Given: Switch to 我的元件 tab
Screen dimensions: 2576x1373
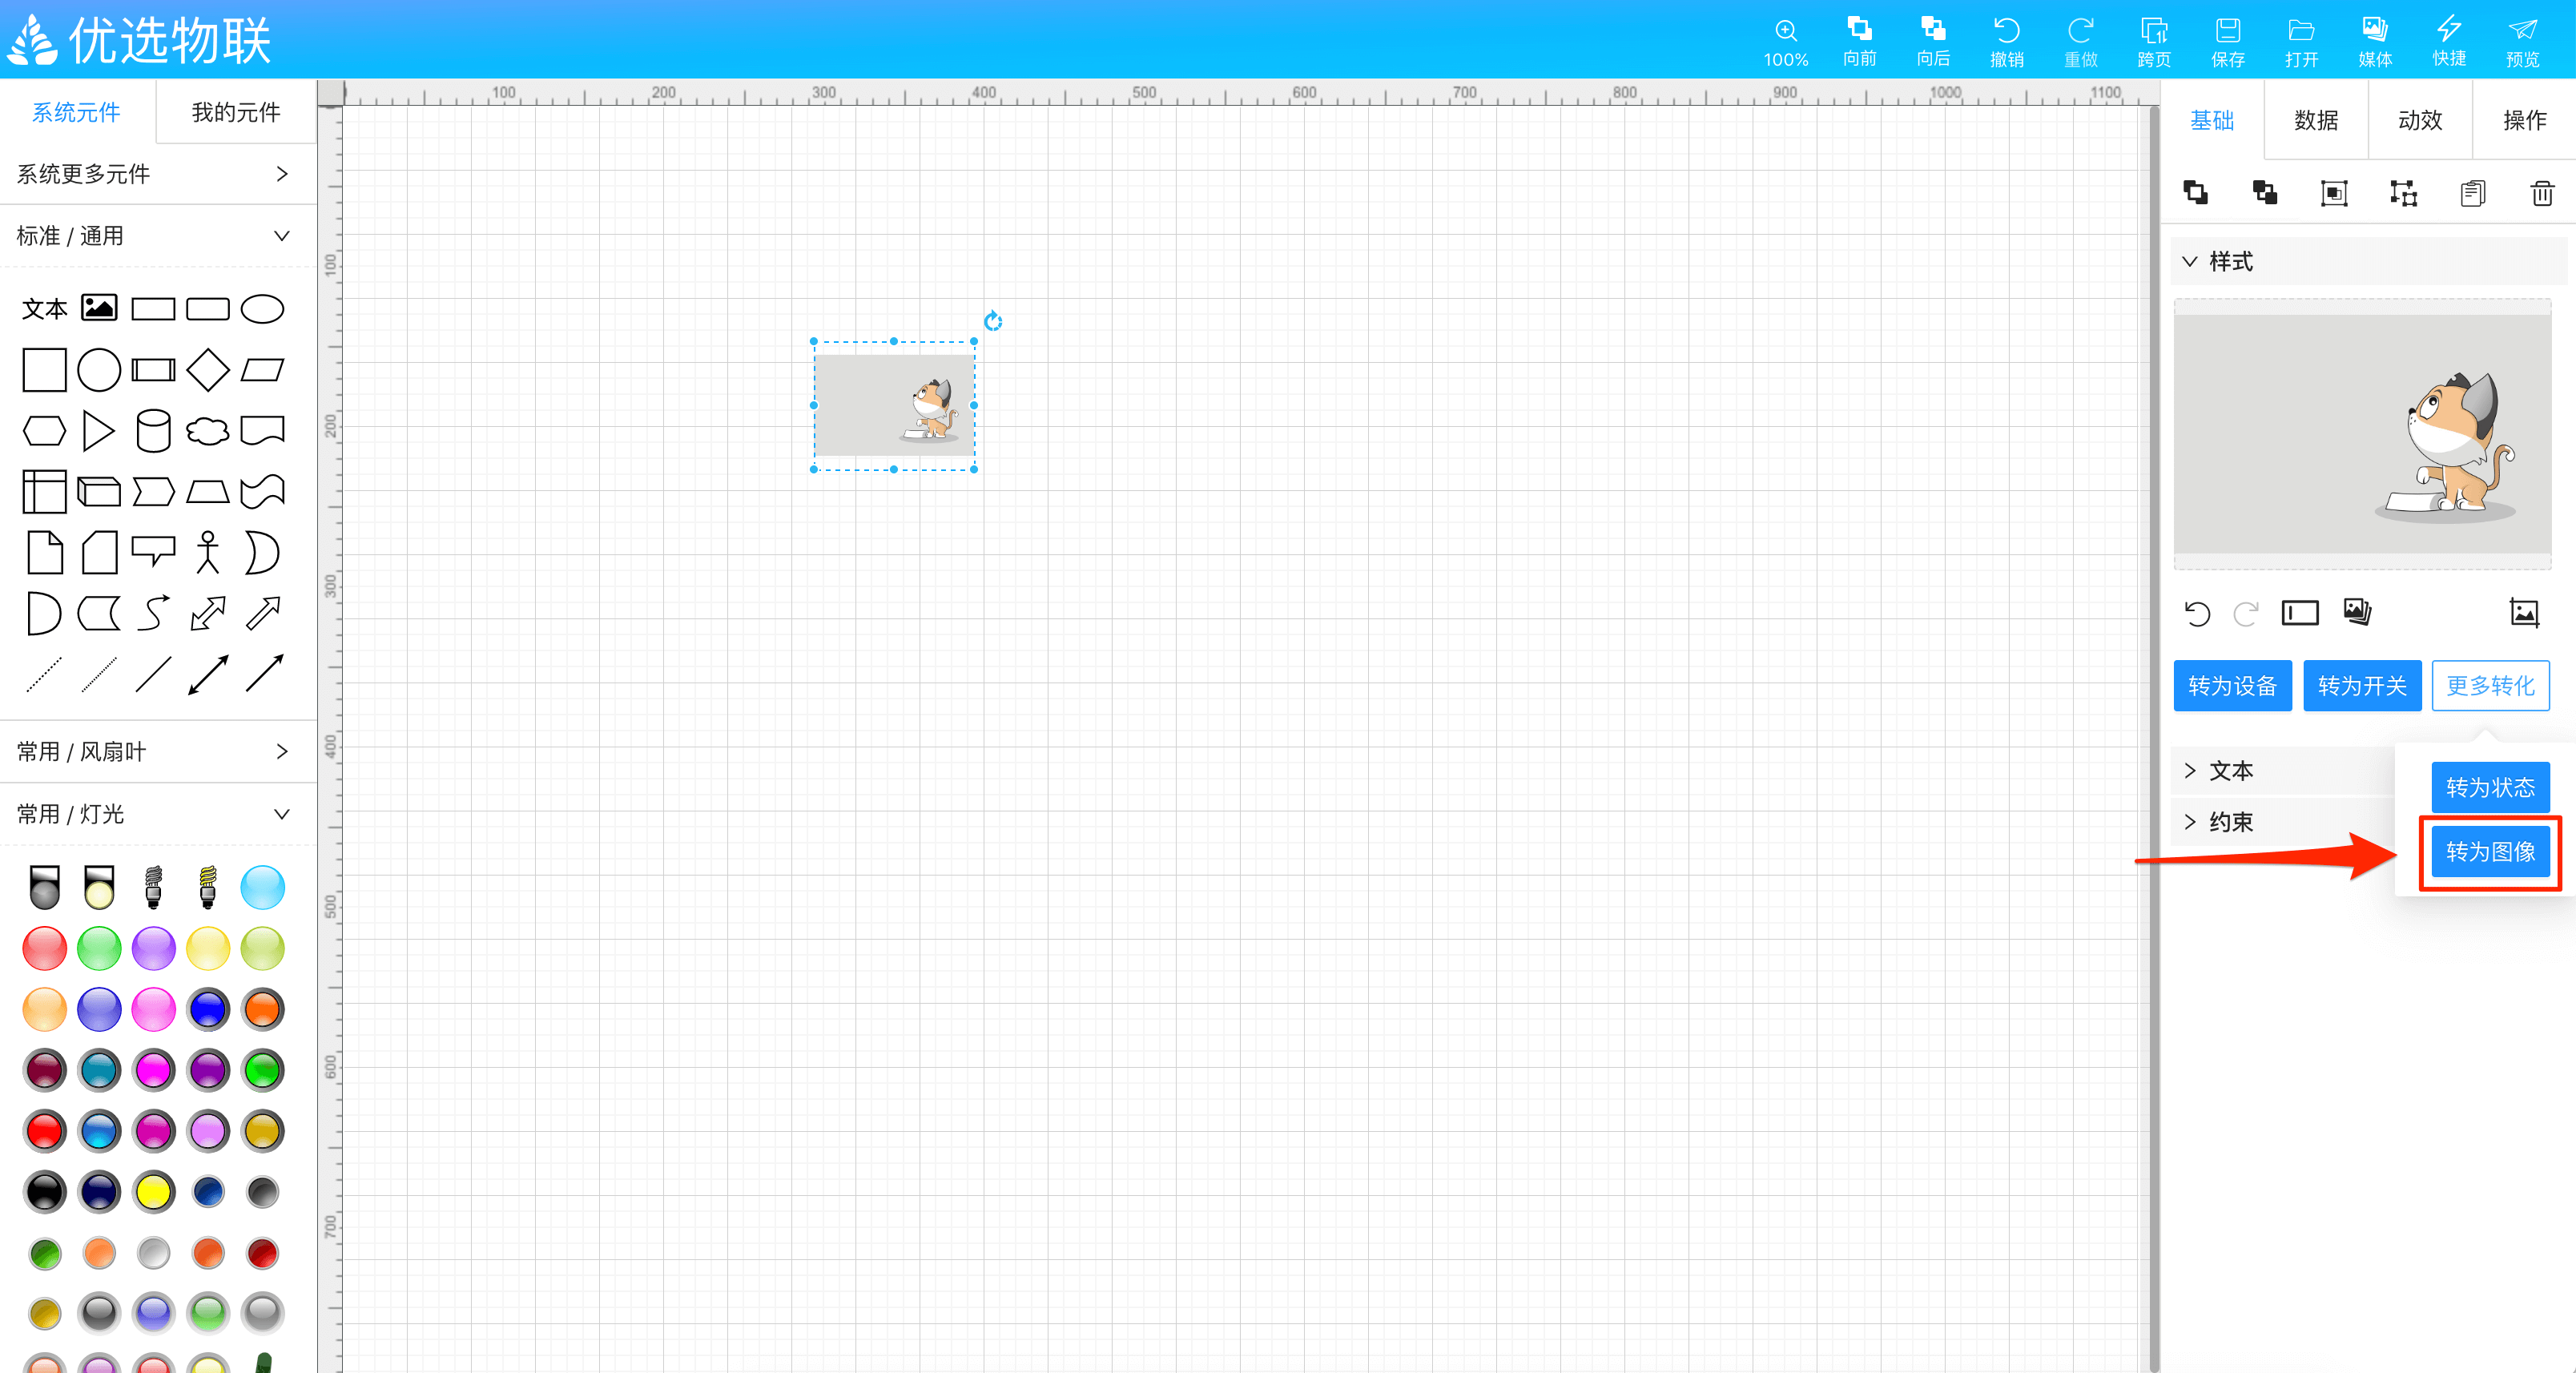Looking at the screenshot, I should click(x=236, y=112).
